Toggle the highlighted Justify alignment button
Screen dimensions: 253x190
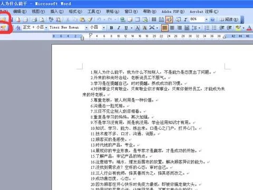pos(164,27)
